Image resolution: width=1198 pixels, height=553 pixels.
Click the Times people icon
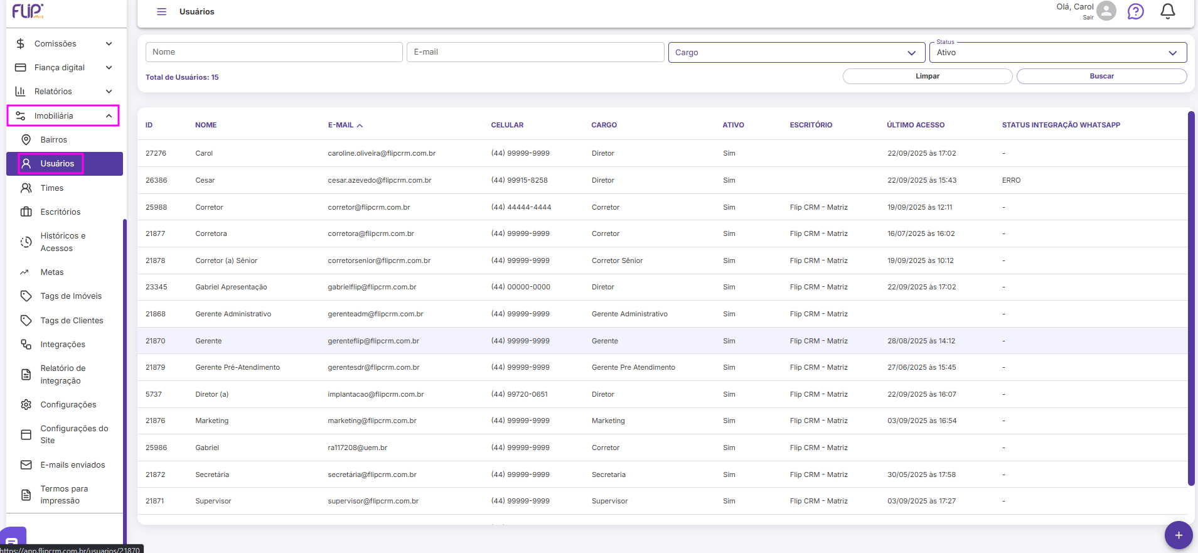tap(26, 188)
